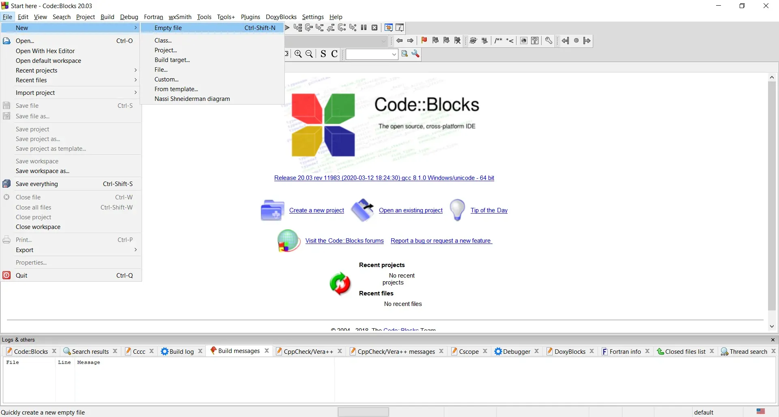Expand the Recent projects submenu

71,70
